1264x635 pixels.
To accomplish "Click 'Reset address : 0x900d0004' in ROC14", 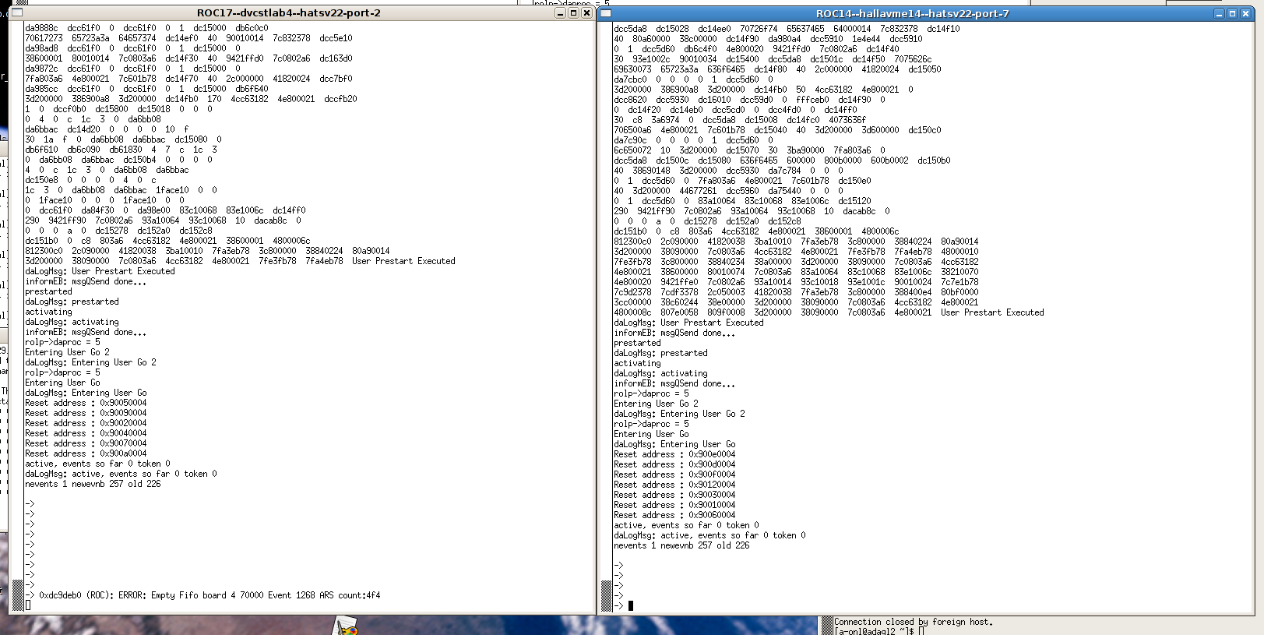I will click(x=674, y=464).
